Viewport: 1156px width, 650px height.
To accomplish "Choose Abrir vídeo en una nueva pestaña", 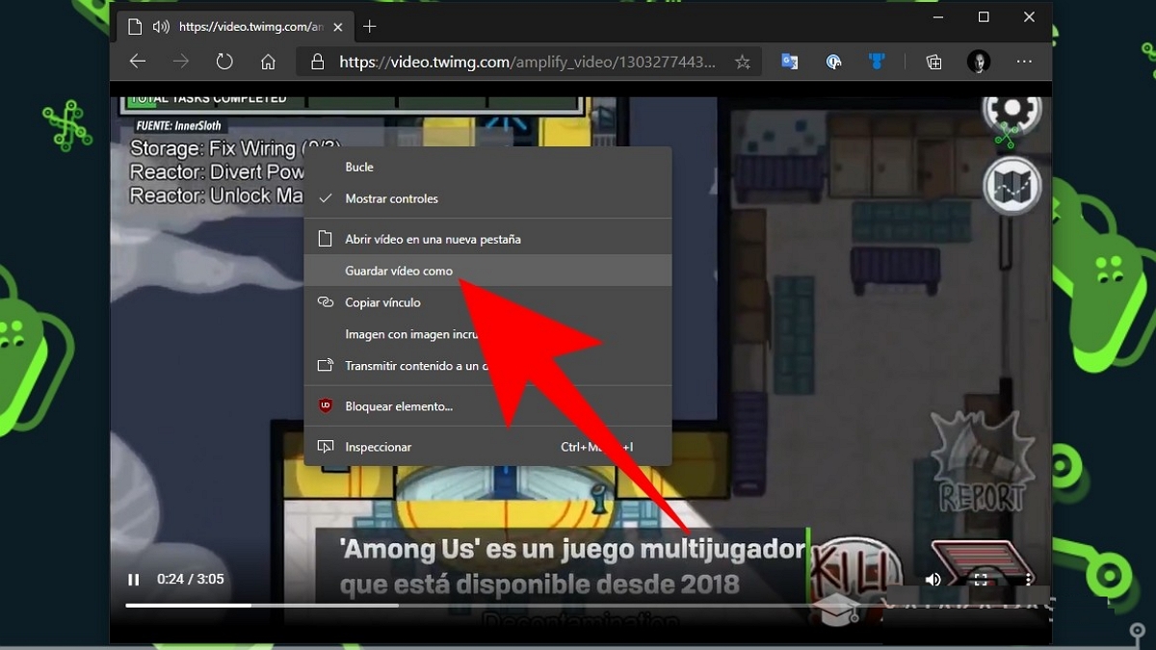I will pos(487,239).
